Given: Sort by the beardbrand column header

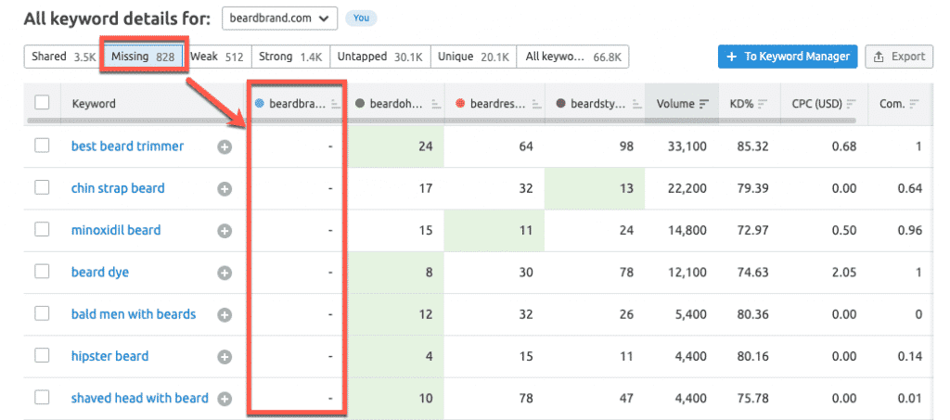Looking at the screenshot, I should coord(297,104).
